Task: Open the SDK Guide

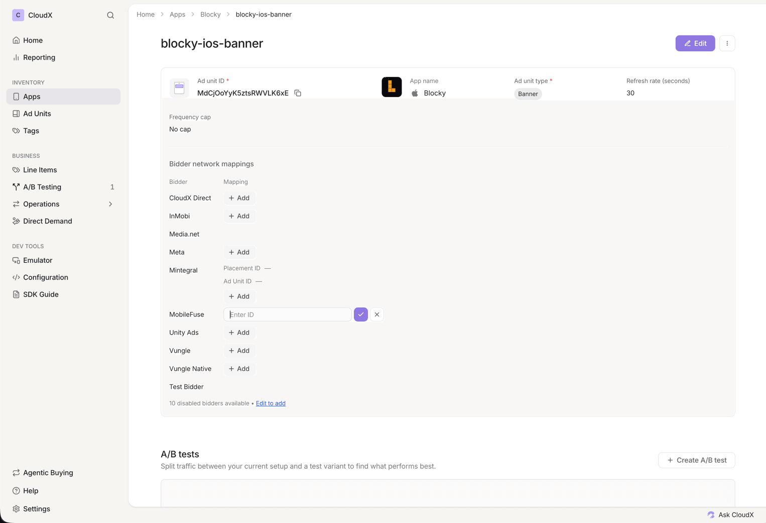Action: coord(63,294)
